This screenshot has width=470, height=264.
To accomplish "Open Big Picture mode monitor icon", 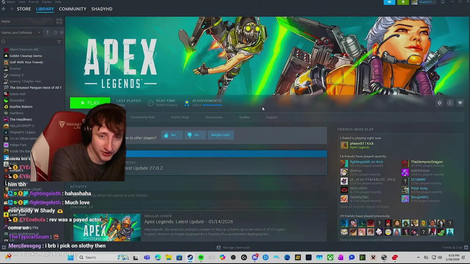I will pyautogui.click(x=442, y=2).
